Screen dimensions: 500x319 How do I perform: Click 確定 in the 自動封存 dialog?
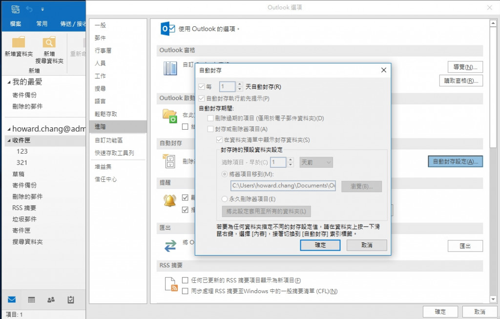click(320, 245)
